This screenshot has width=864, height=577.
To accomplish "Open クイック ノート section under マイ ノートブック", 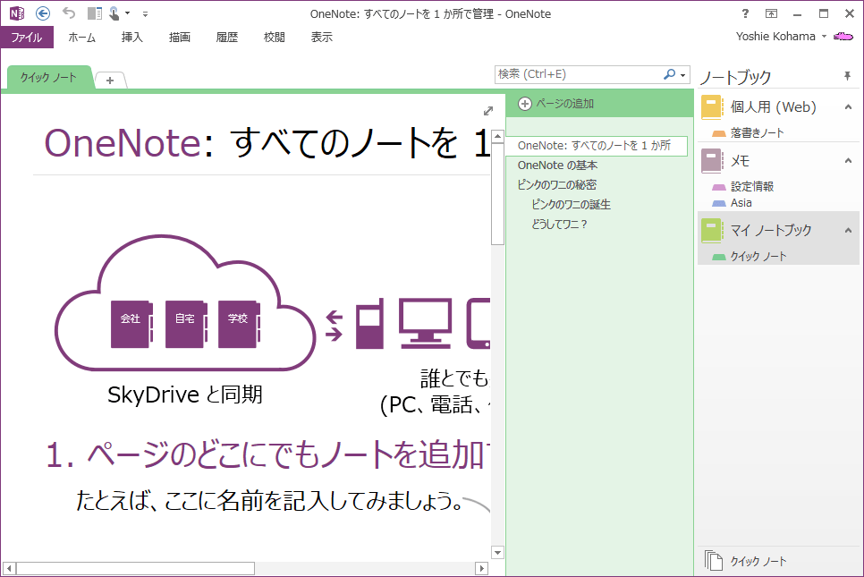I will [x=758, y=256].
